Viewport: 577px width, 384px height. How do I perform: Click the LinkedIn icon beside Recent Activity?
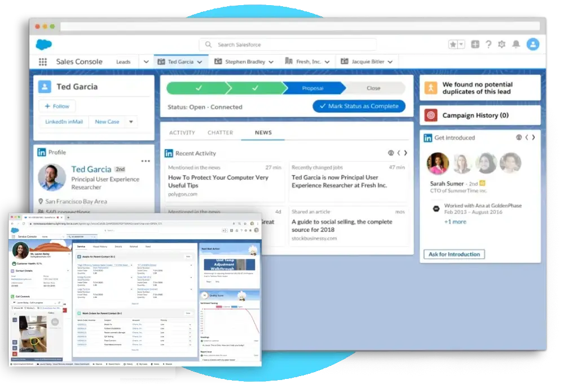169,153
